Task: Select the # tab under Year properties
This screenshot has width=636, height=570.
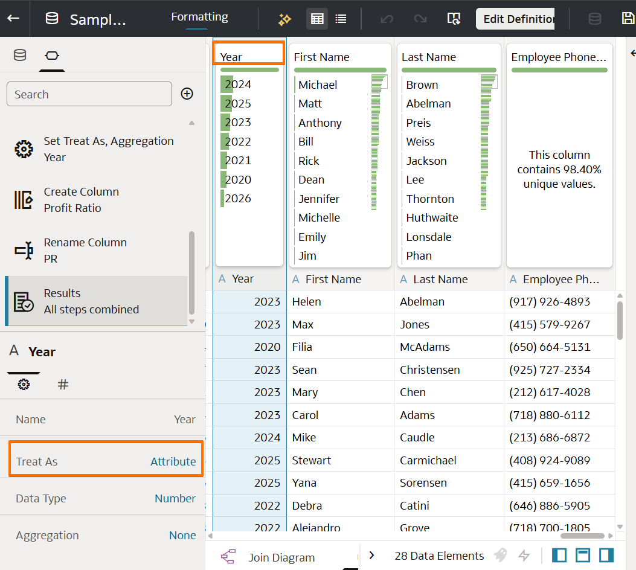Action: (63, 383)
